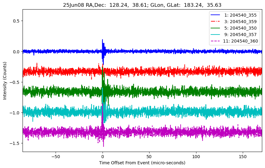This screenshot has width=265, height=168.
Task: Click the green trace spike near time zero
Action: click(x=103, y=68)
